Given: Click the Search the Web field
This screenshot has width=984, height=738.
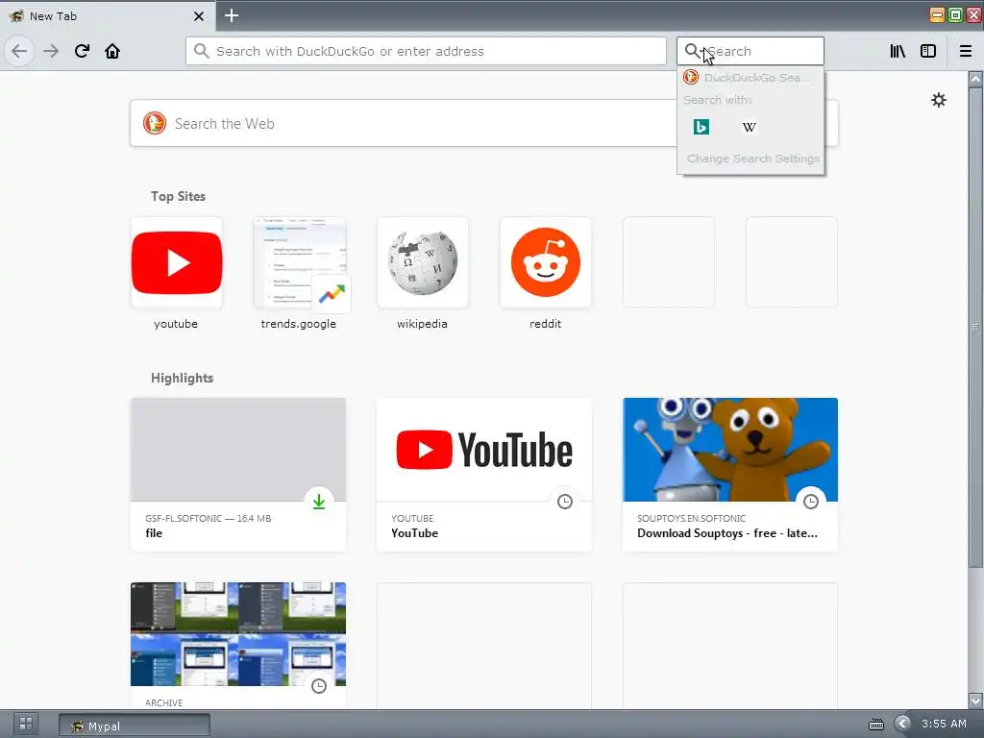Looking at the screenshot, I should point(484,124).
